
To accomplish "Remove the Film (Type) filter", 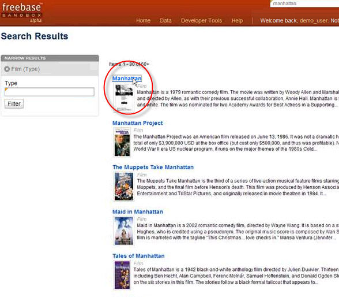I will [x=7, y=69].
